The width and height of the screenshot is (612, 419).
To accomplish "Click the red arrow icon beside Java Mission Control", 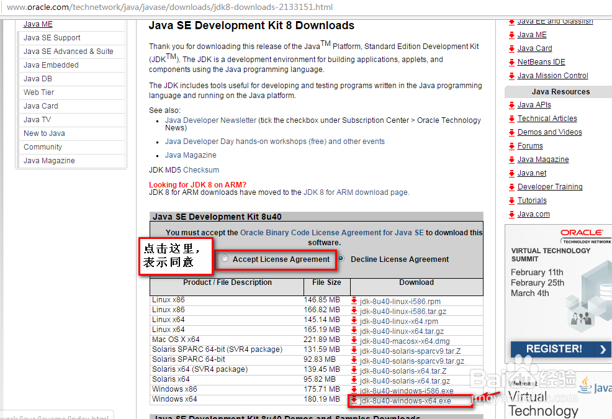I will [x=511, y=76].
